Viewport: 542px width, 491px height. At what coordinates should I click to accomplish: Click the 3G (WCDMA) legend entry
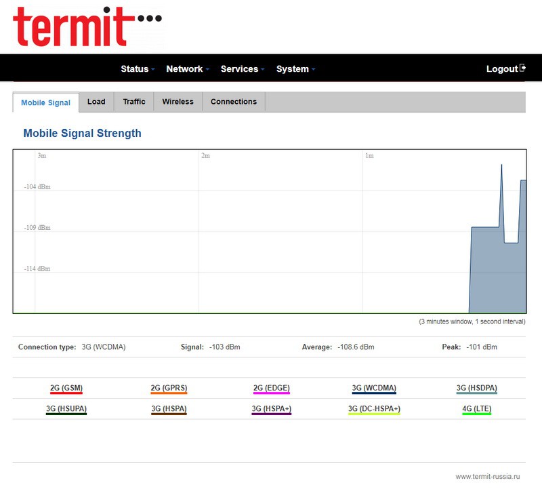pos(374,389)
